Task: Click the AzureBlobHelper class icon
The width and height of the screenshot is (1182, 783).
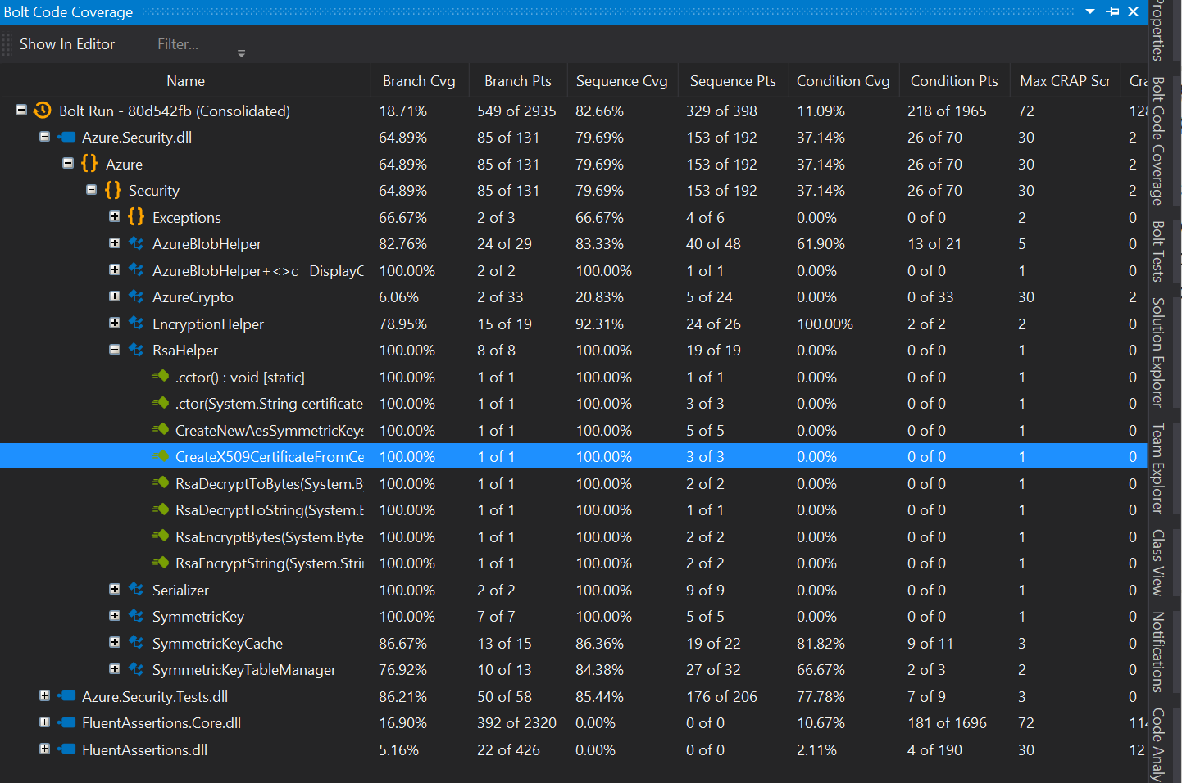Action: coord(136,243)
